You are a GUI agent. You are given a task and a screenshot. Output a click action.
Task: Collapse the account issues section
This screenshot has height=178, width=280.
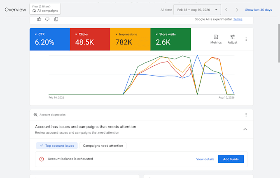(x=245, y=129)
